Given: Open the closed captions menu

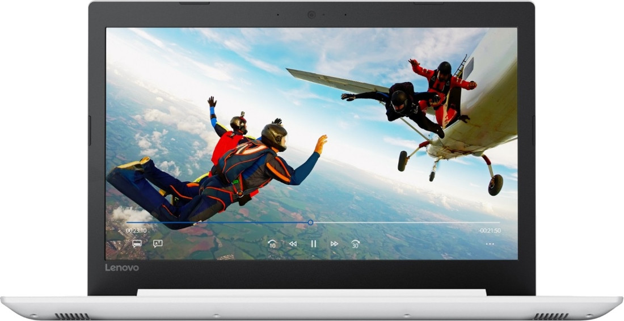Looking at the screenshot, I should click(x=137, y=244).
